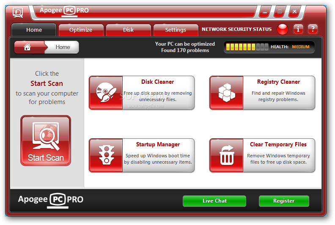Maximize the Apogee PC PRO window
The width and height of the screenshot is (335, 225).
coord(280,11)
